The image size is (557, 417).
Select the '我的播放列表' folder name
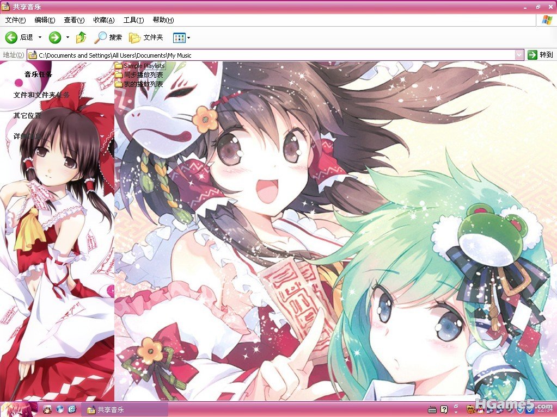pos(144,84)
